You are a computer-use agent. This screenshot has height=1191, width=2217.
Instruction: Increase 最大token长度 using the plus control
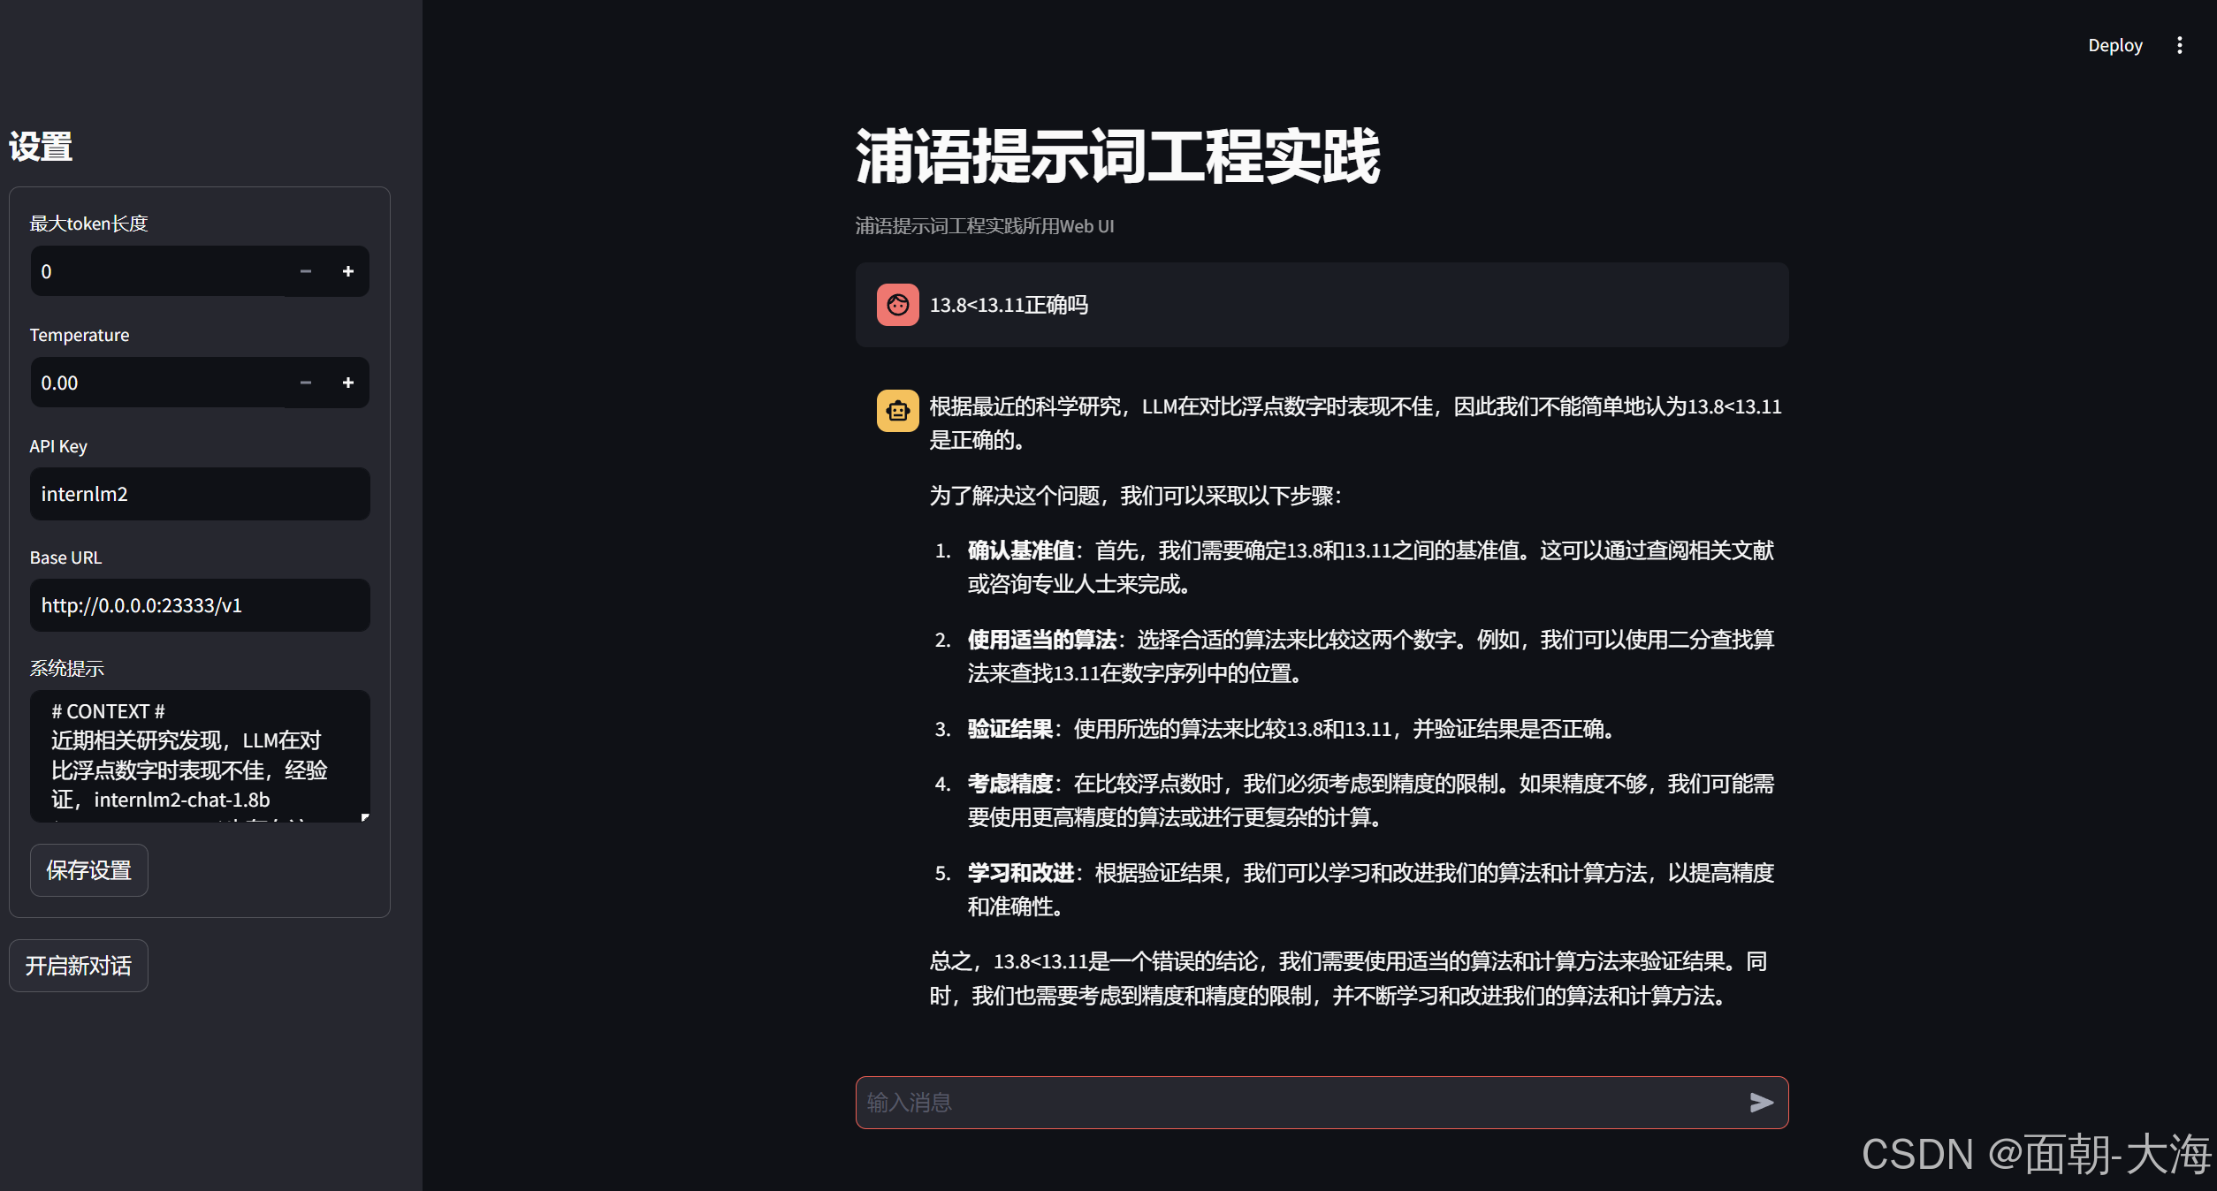(348, 271)
